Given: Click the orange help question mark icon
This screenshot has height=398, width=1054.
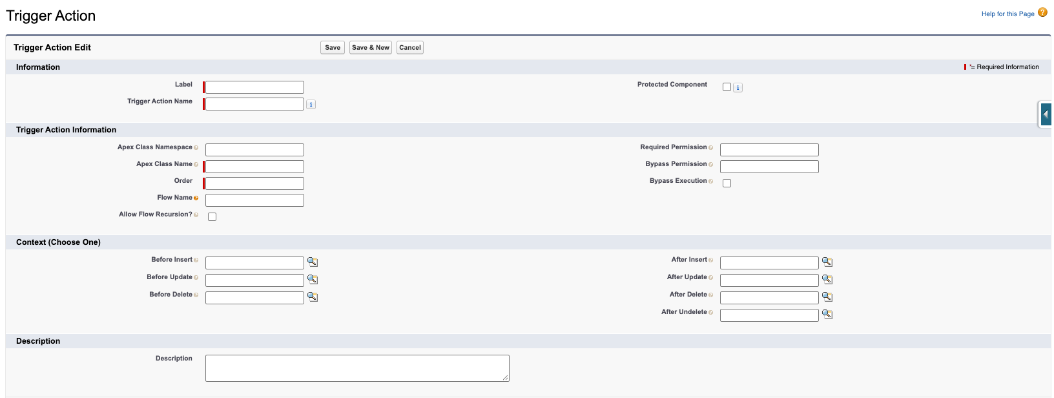Looking at the screenshot, I should tap(1042, 12).
